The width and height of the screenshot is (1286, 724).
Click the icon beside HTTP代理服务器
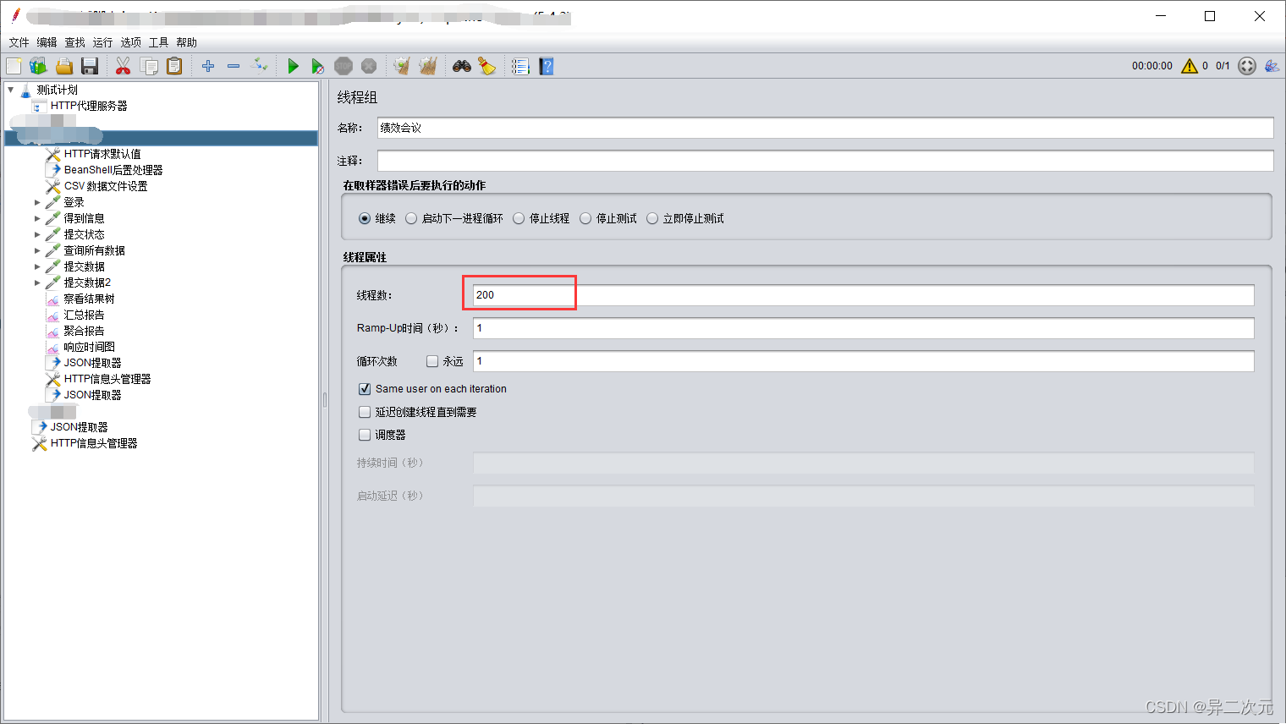[39, 106]
